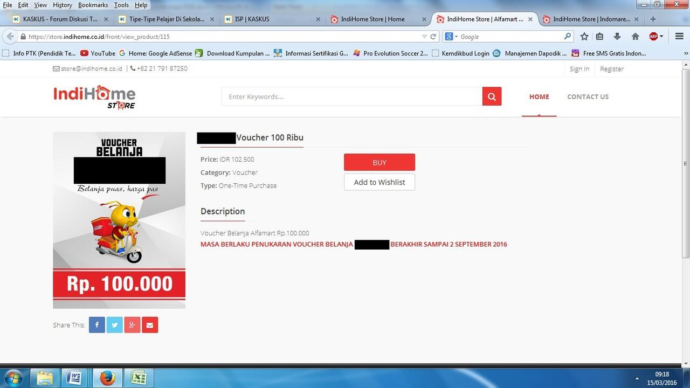Expand Adblock Plus dropdown arrow
Viewport: 690px width, 388px height.
[661, 37]
